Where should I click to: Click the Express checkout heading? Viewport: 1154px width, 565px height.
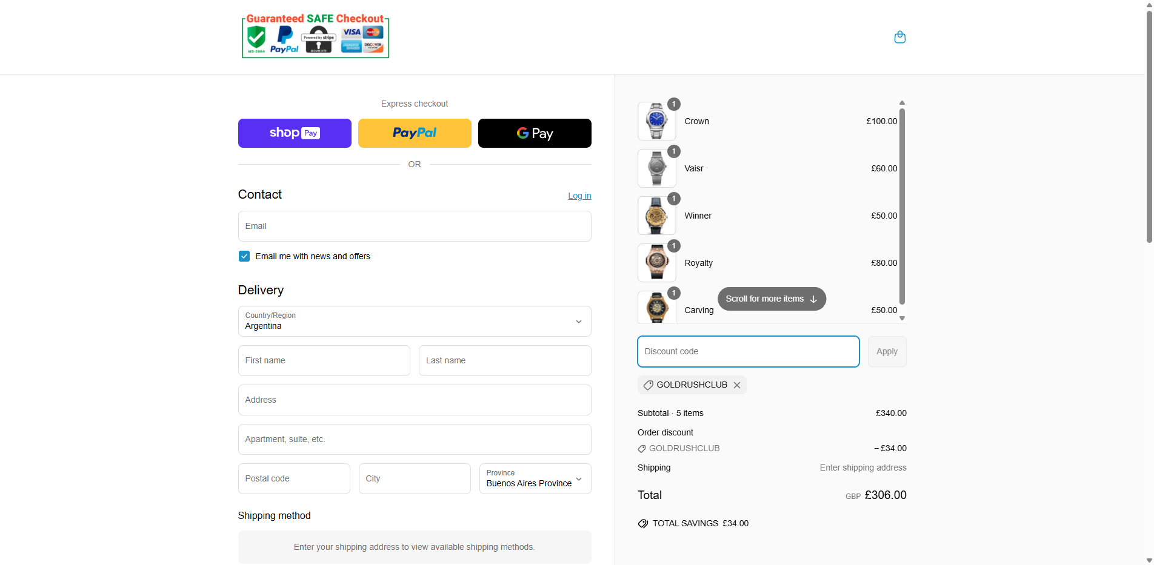[x=415, y=104]
